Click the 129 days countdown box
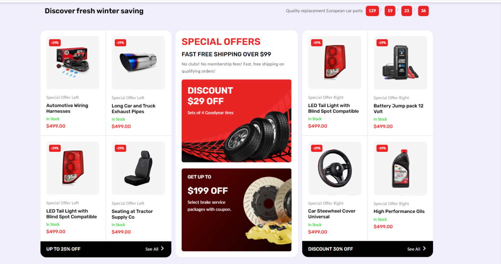 372,11
